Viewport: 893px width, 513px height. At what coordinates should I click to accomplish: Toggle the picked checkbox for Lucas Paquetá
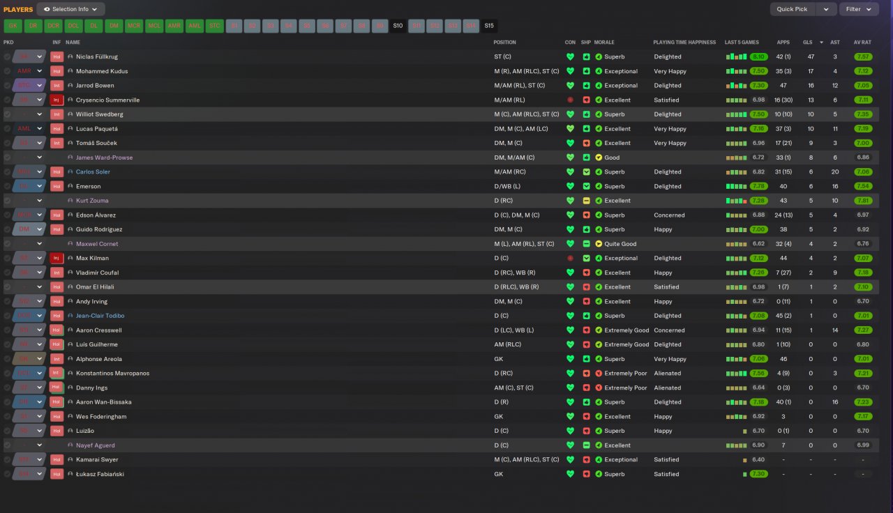pos(7,129)
